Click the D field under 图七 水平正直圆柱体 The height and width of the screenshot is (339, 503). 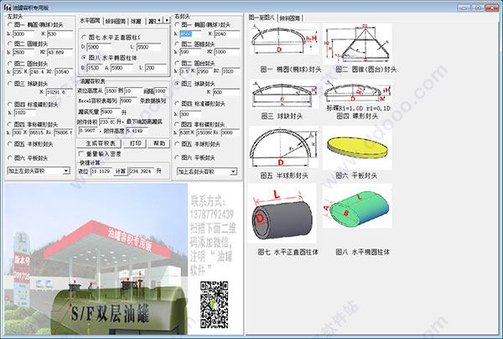point(99,47)
